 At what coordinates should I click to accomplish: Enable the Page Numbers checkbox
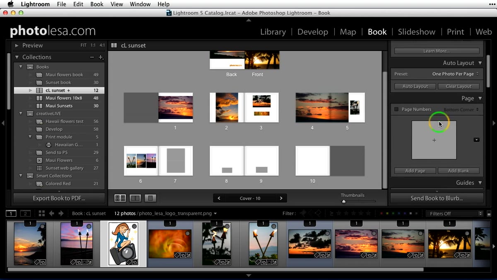pyautogui.click(x=396, y=109)
